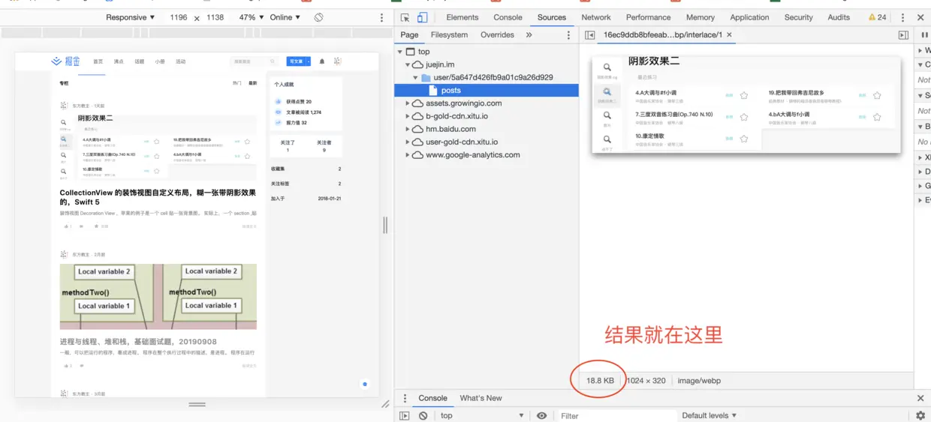This screenshot has width=931, height=422.
Task: Open the notification bell on Juejin page
Action: pyautogui.click(x=322, y=61)
